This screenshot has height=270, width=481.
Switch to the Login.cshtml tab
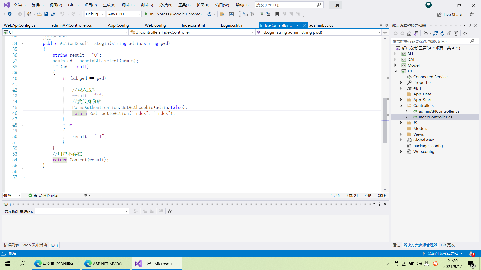232,25
